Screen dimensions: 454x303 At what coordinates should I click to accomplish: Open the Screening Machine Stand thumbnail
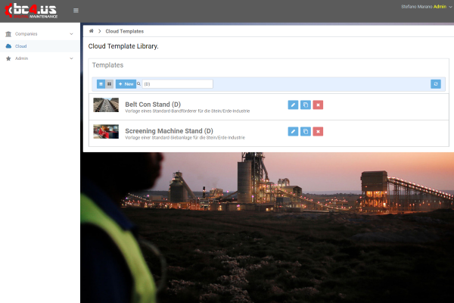(106, 131)
